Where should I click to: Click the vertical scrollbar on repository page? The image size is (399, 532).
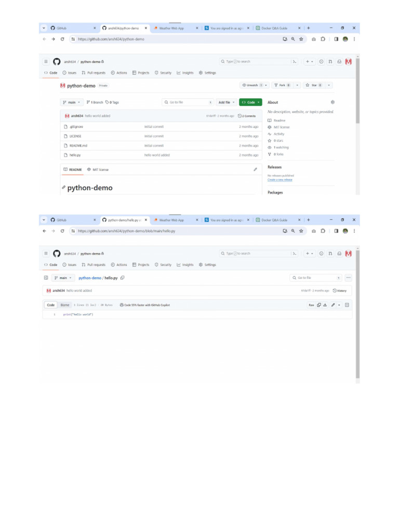(x=357, y=91)
